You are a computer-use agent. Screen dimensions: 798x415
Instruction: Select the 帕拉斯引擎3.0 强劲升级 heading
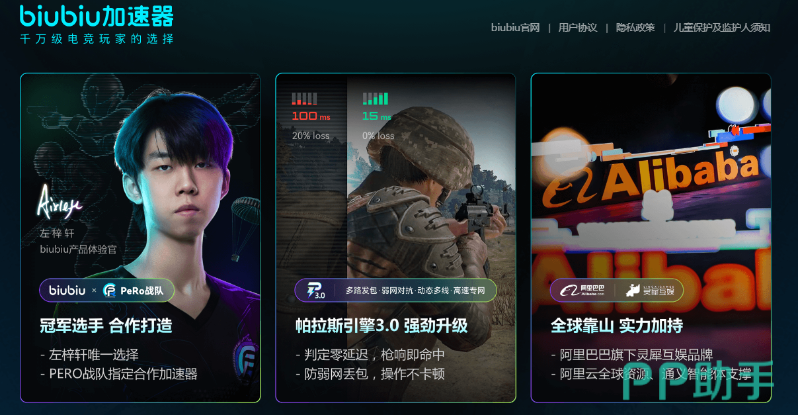tap(381, 326)
